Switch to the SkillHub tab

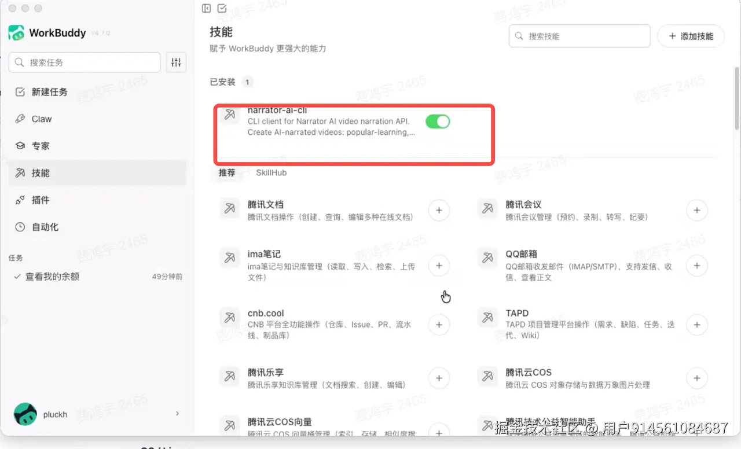(271, 172)
